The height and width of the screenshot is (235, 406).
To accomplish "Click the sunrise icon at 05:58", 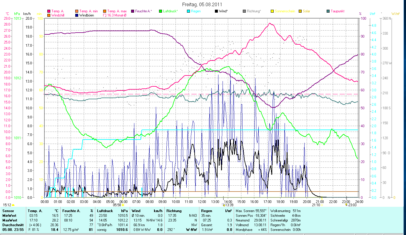I will [123, 205].
